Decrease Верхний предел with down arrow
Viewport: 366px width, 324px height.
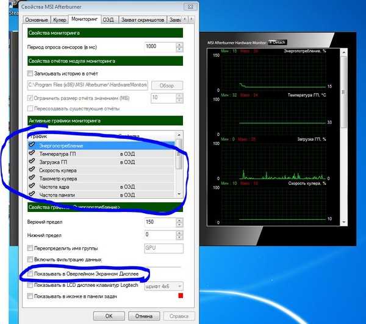click(x=179, y=225)
